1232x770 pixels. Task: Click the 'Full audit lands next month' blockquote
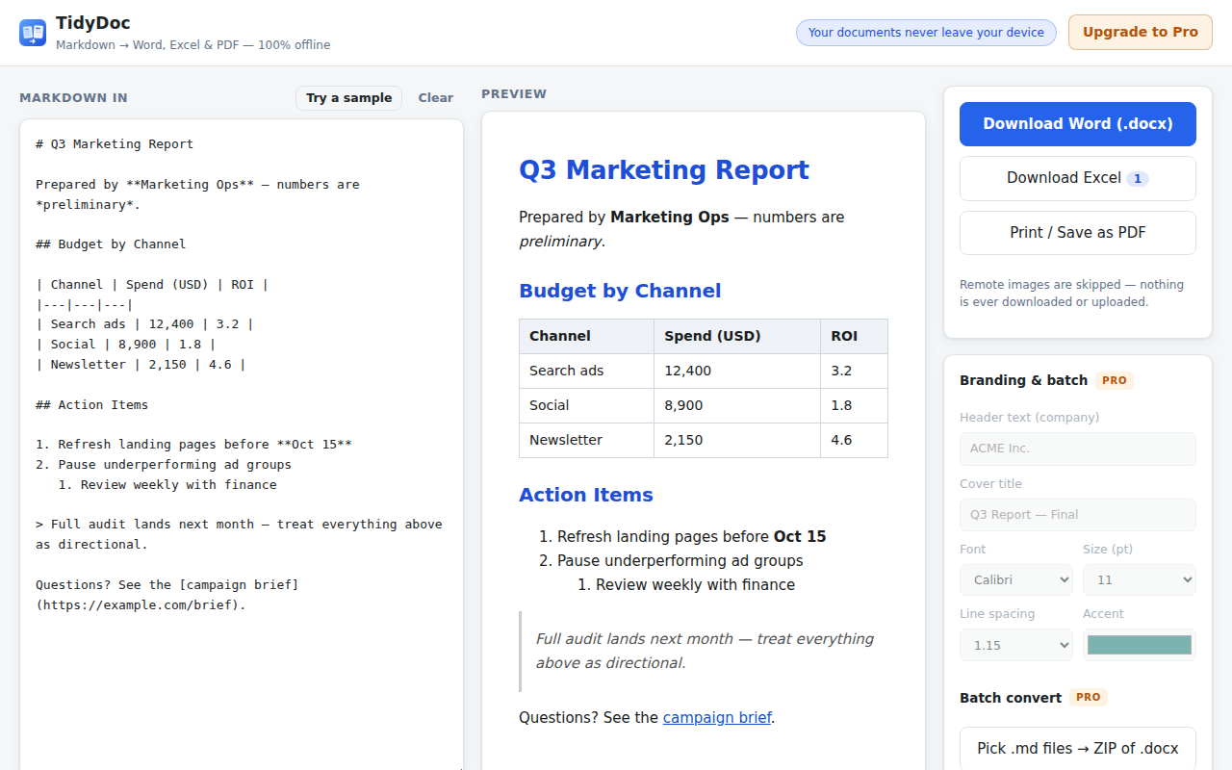coord(705,652)
